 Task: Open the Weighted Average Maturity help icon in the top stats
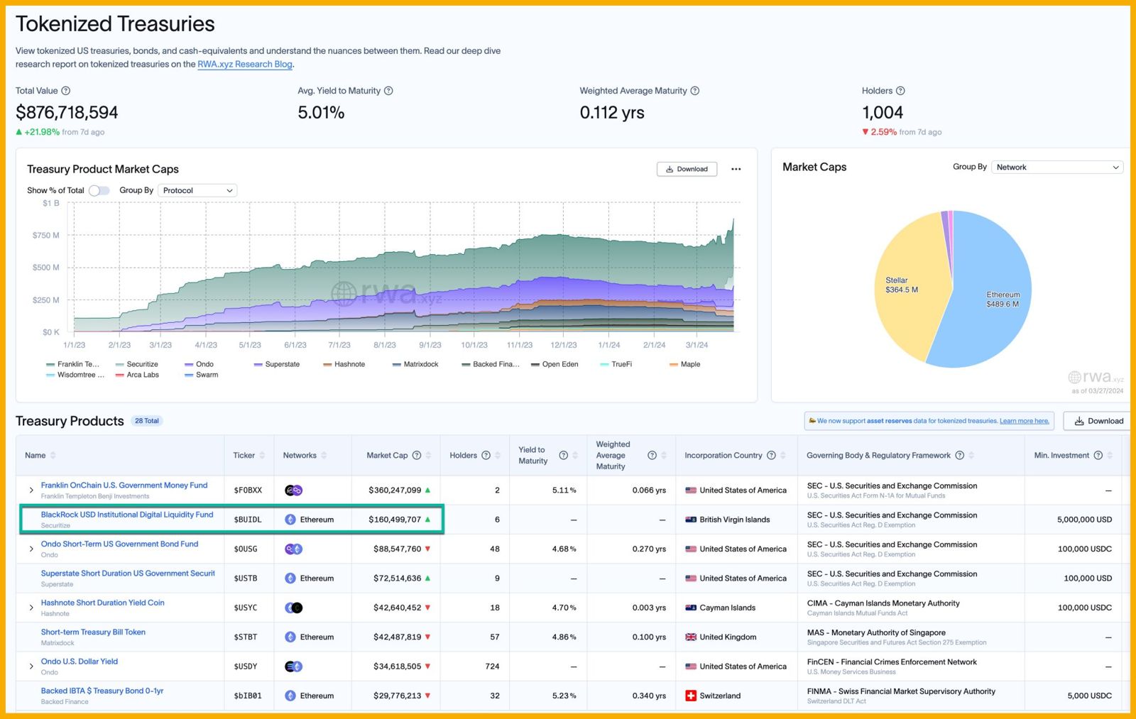point(695,91)
